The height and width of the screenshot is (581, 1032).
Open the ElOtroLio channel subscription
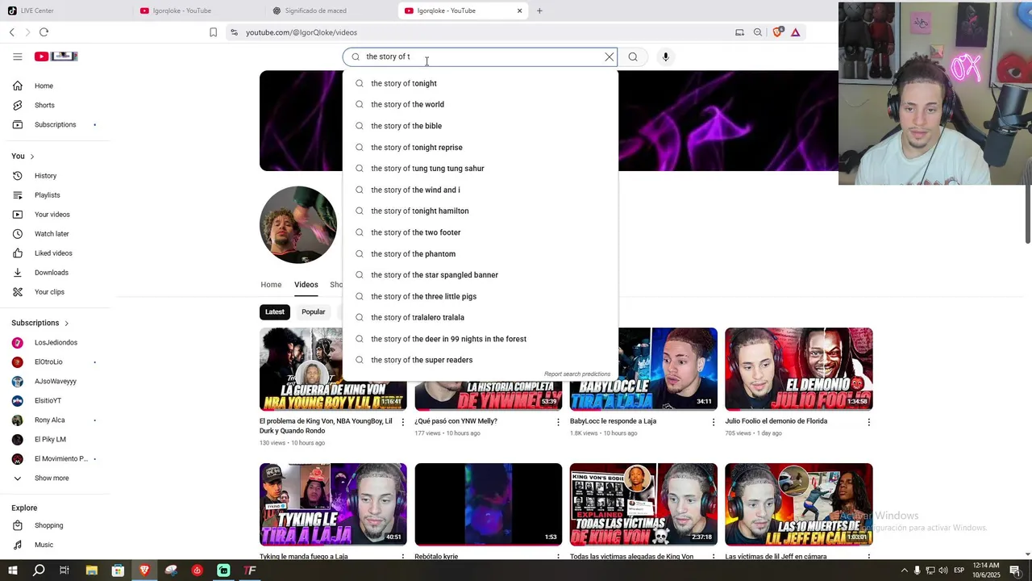click(x=55, y=362)
